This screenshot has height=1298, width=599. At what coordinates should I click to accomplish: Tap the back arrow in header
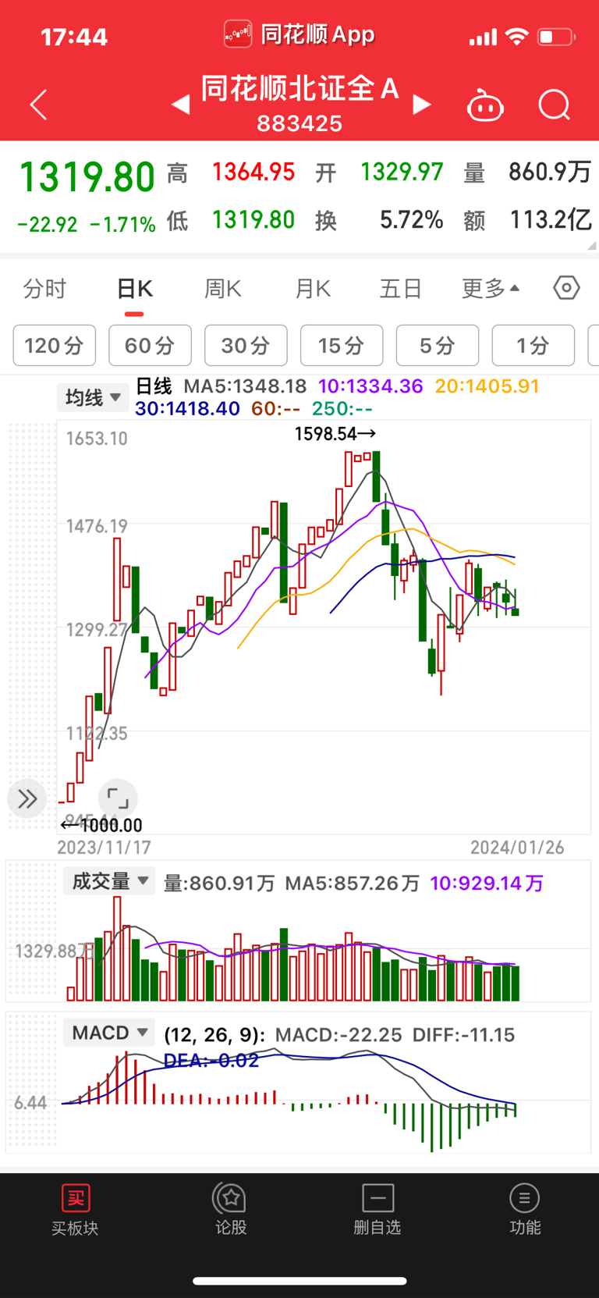tap(39, 105)
